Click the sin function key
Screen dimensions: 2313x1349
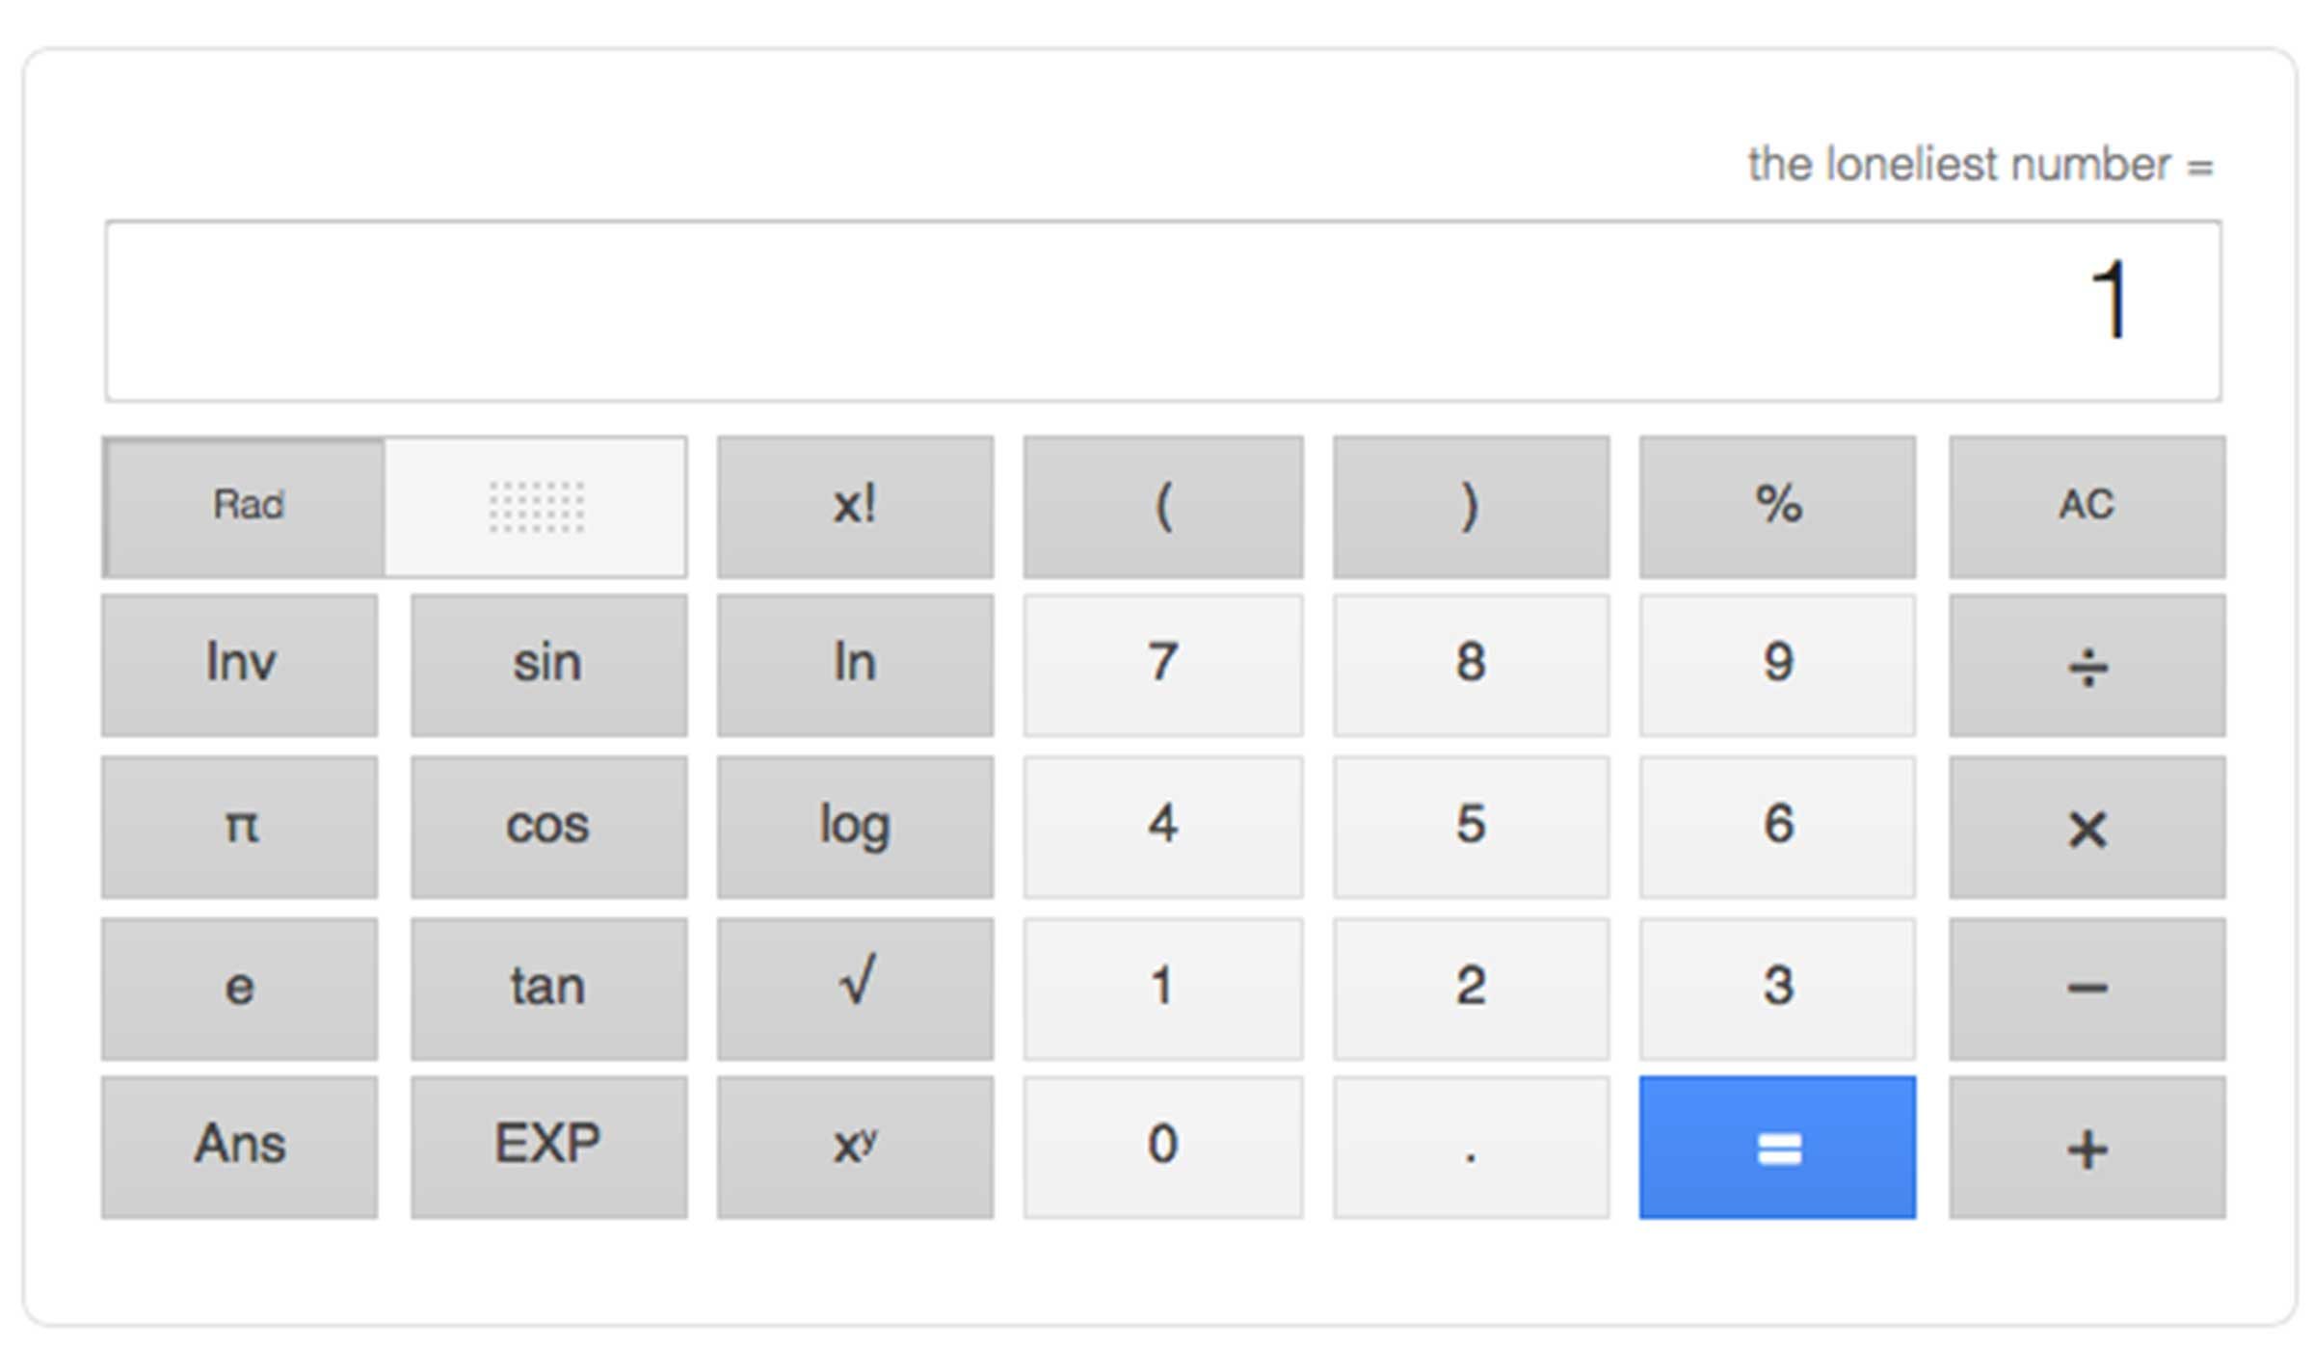click(548, 666)
